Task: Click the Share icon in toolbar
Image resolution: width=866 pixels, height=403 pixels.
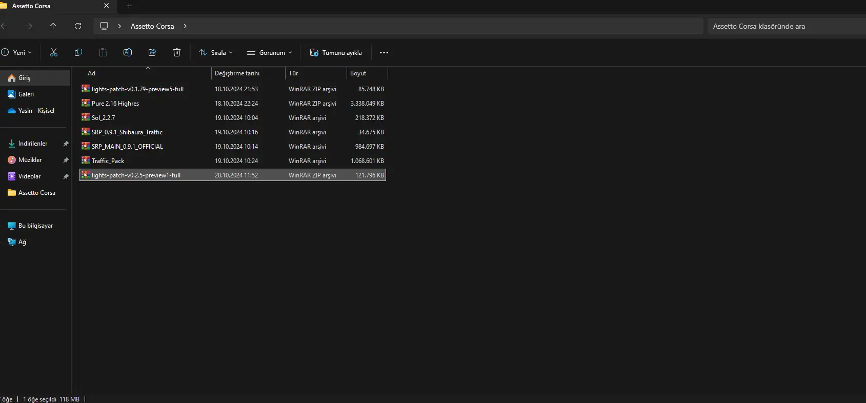Action: pyautogui.click(x=152, y=52)
